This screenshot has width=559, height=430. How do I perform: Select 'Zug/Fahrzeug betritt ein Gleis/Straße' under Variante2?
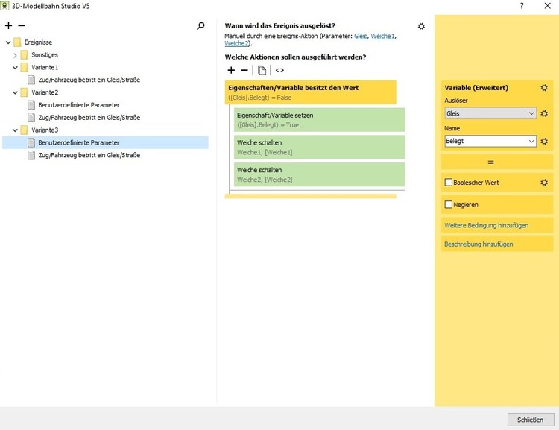[x=89, y=117]
